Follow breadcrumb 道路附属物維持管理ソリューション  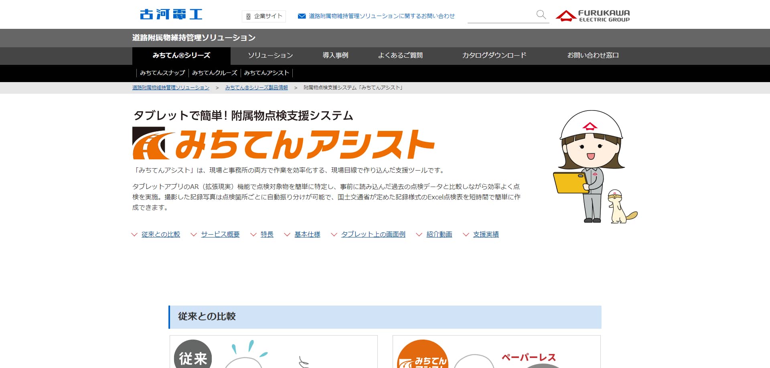pos(171,88)
